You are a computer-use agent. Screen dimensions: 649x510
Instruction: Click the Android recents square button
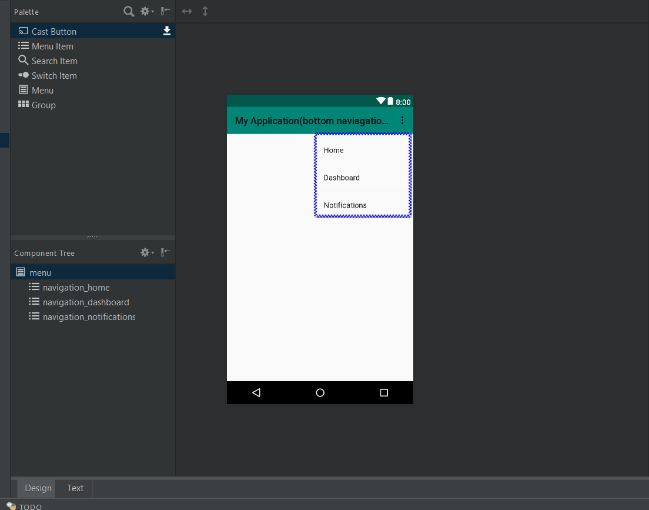click(384, 392)
